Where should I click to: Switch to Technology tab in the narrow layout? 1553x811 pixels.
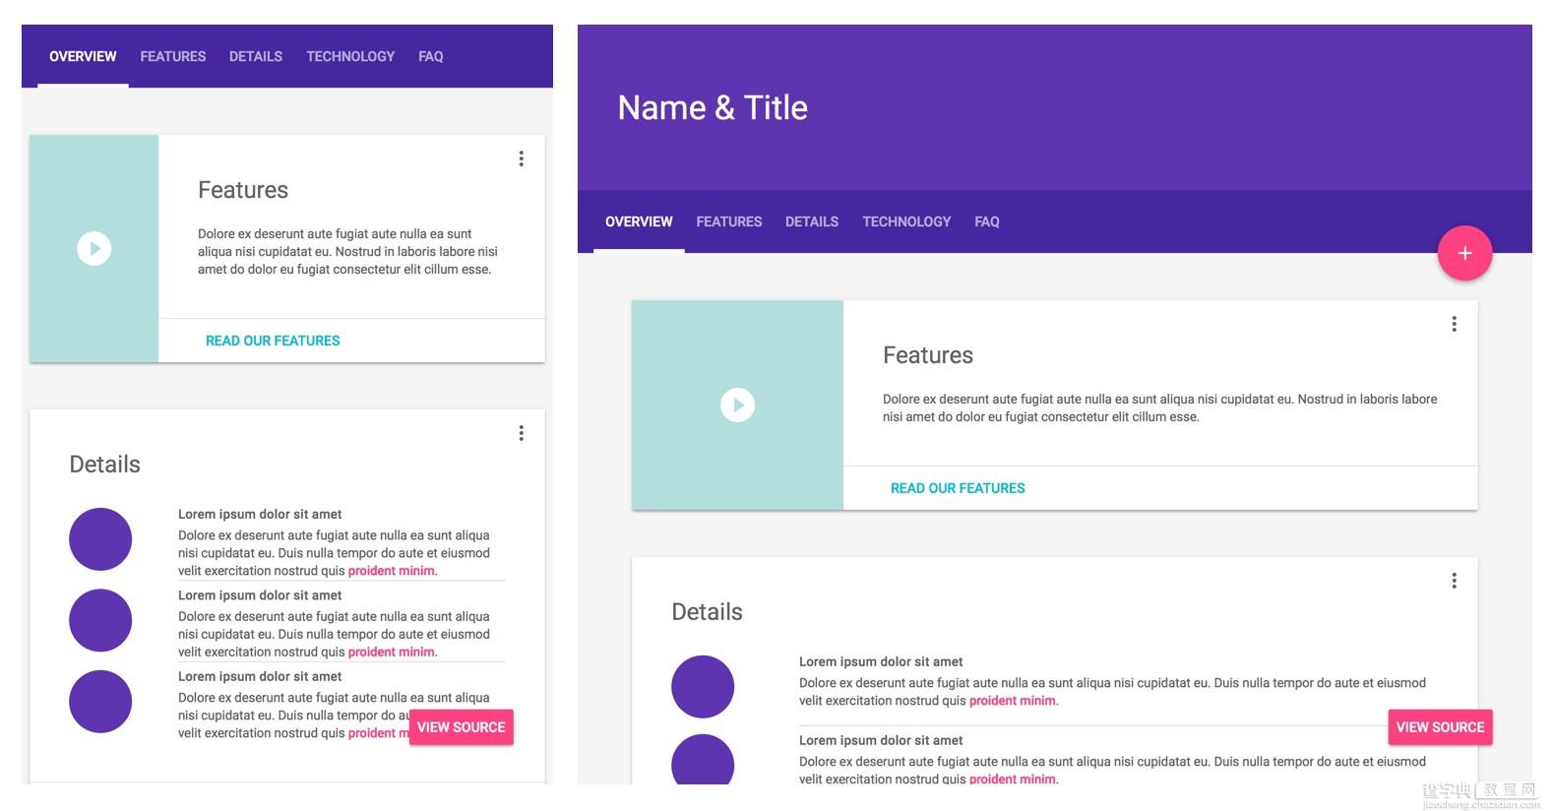pyautogui.click(x=350, y=57)
